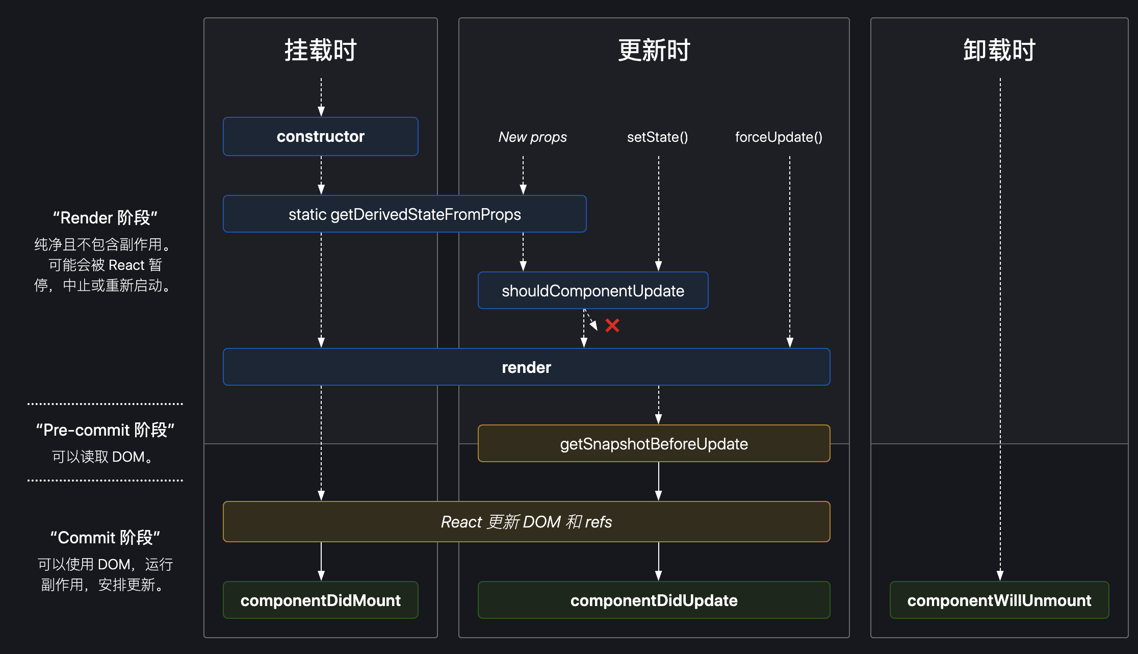Select the React 更新 DOM 和 refs bar
Viewport: 1138px width, 654px height.
pos(526,521)
